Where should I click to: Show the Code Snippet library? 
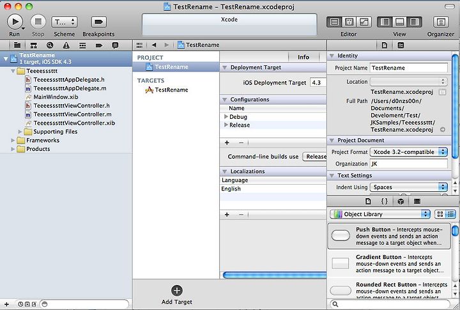[x=385, y=201]
